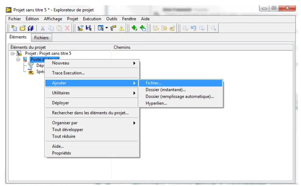Viewport: 301px width, 186px height.
Task: Click the project tree icon with arrow
Action: click(80, 28)
